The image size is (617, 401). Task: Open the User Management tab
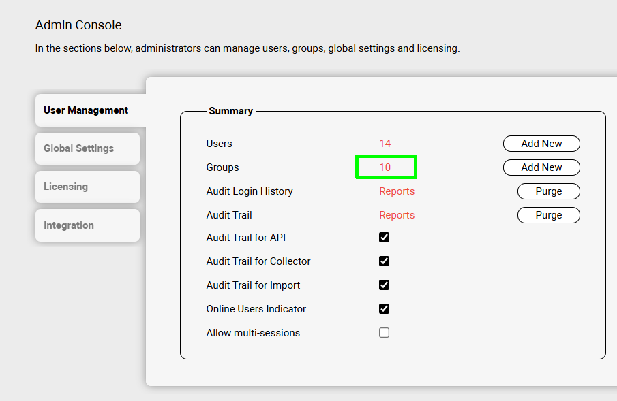(x=86, y=110)
